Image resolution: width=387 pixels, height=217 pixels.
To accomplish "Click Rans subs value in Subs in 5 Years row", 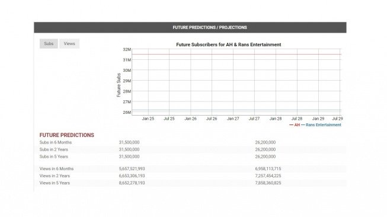I will click(x=266, y=157).
